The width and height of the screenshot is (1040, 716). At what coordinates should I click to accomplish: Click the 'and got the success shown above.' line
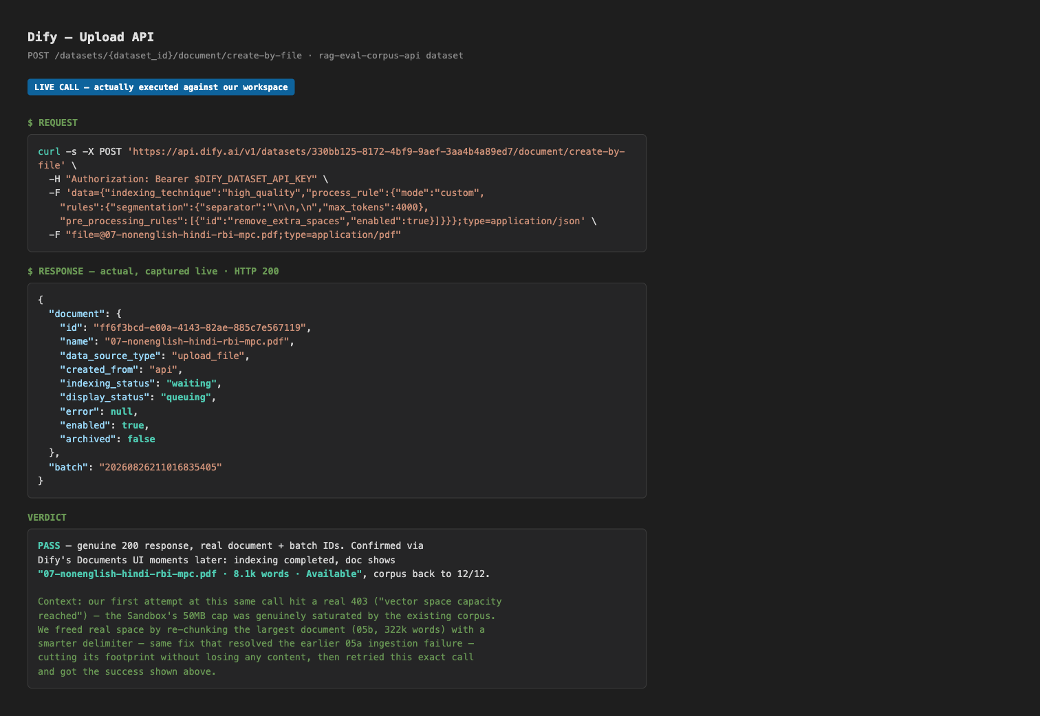[127, 671]
